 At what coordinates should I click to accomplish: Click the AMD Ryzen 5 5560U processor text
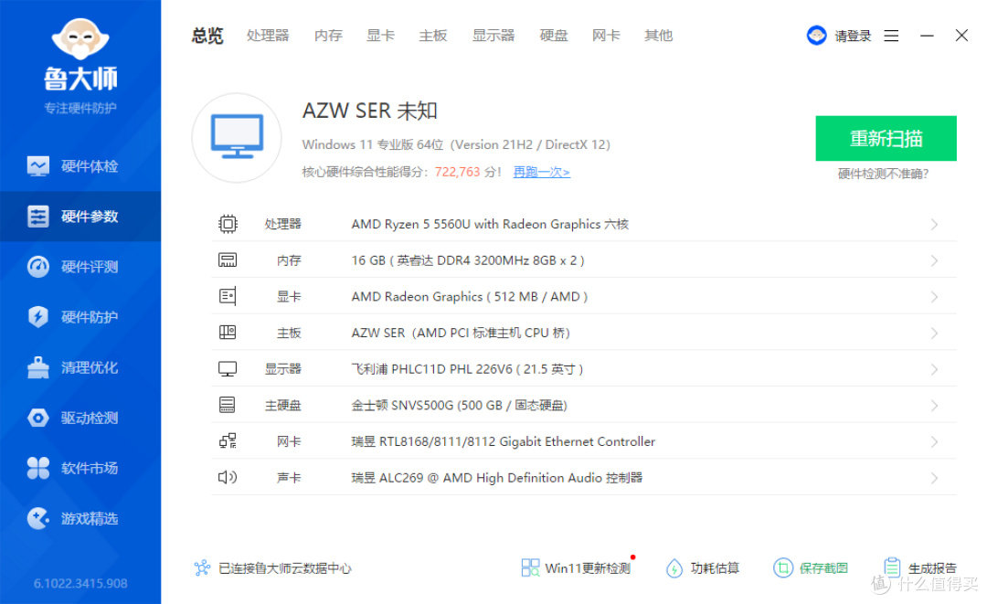click(490, 224)
